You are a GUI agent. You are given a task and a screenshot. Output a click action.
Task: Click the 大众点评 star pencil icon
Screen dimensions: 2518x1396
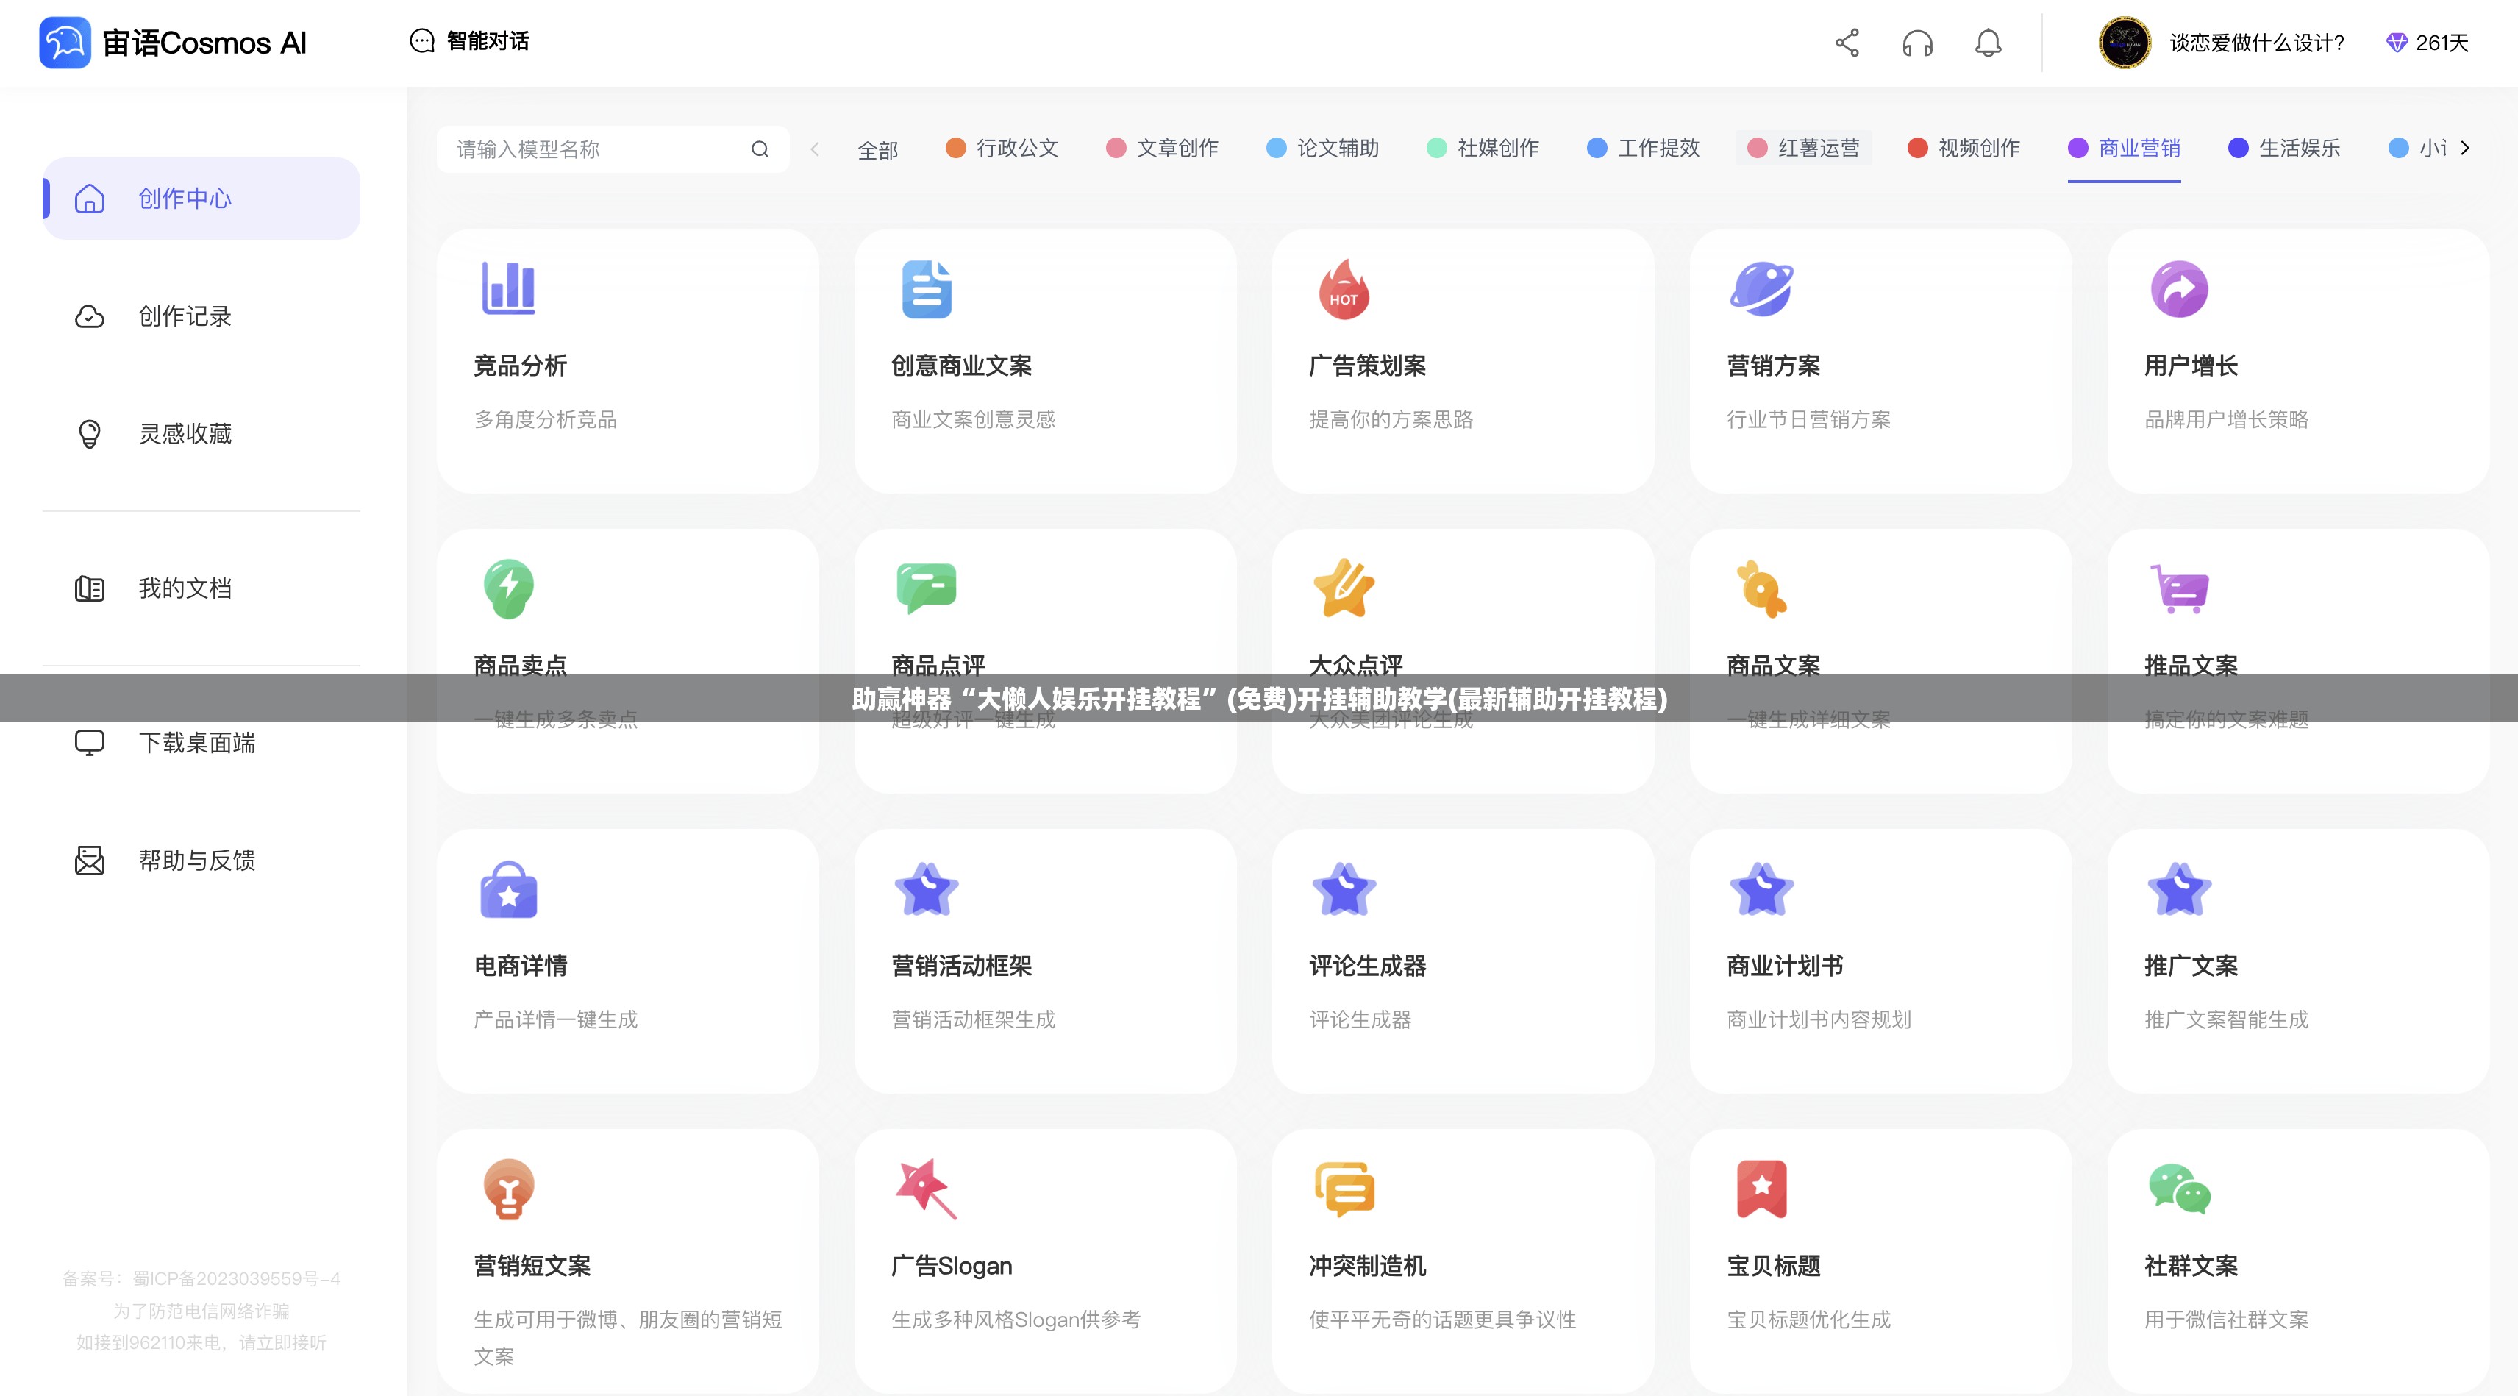click(1344, 588)
